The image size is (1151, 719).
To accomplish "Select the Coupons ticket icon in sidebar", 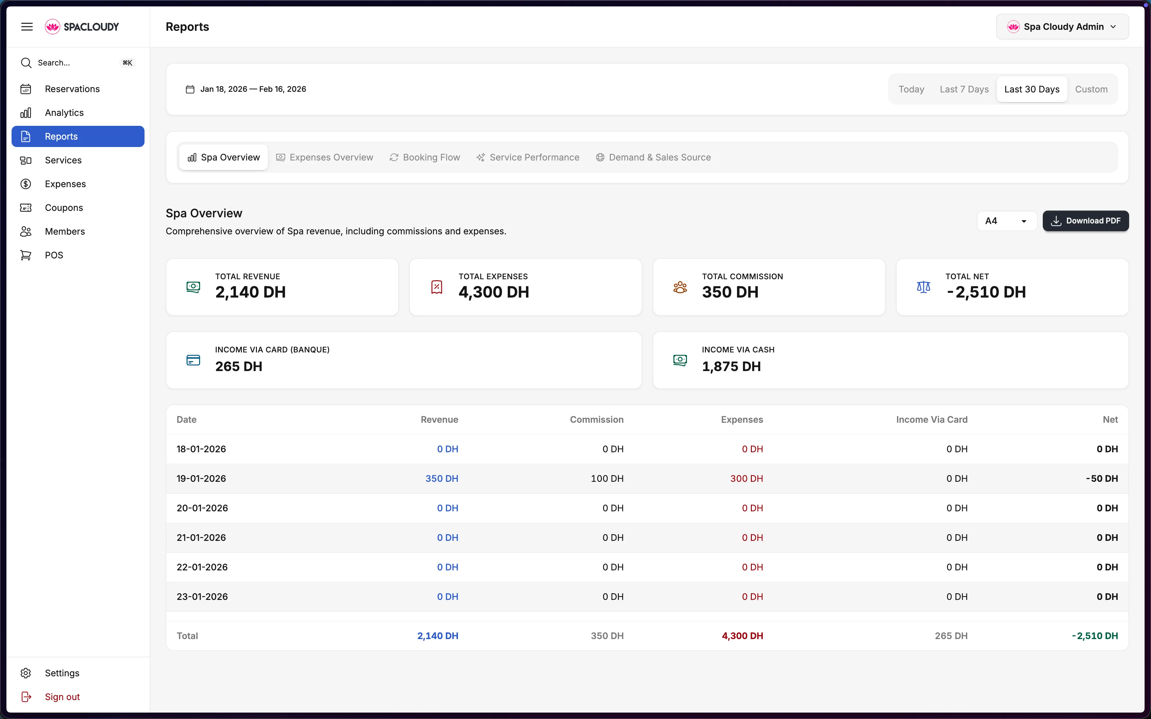I will [x=26, y=207].
